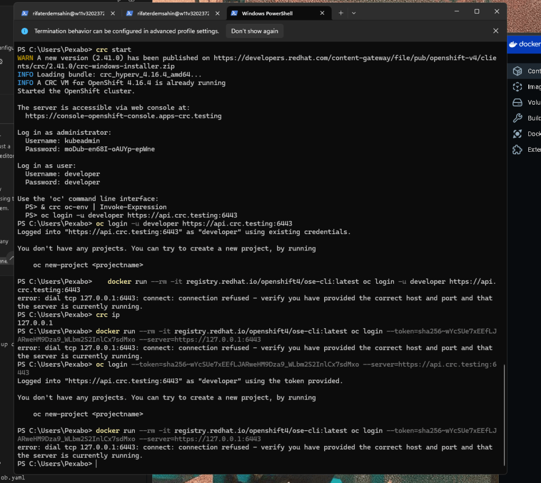Click PowerShell icon on first tab
This screenshot has width=541, height=483.
point(24,13)
